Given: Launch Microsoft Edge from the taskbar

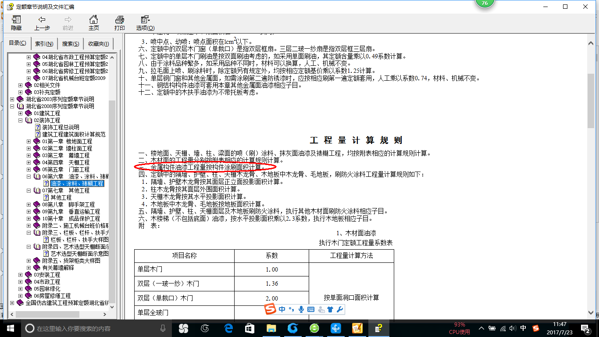Looking at the screenshot, I should pyautogui.click(x=228, y=328).
